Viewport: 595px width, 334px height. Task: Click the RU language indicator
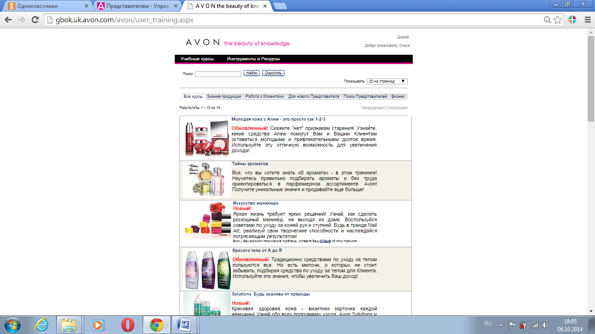click(x=488, y=324)
